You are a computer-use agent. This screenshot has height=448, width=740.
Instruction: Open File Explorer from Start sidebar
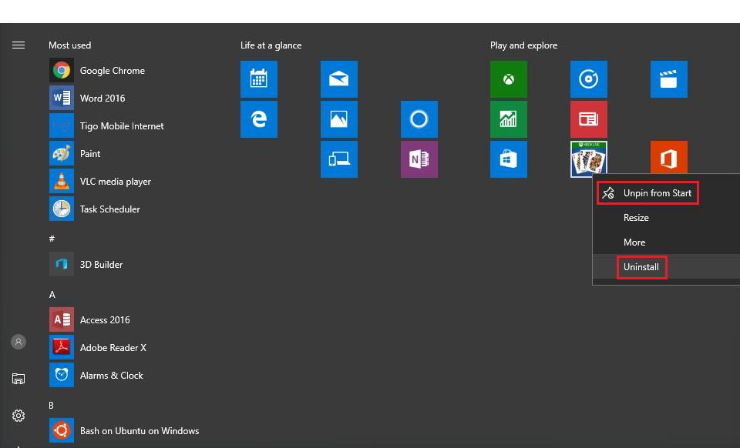[18, 378]
